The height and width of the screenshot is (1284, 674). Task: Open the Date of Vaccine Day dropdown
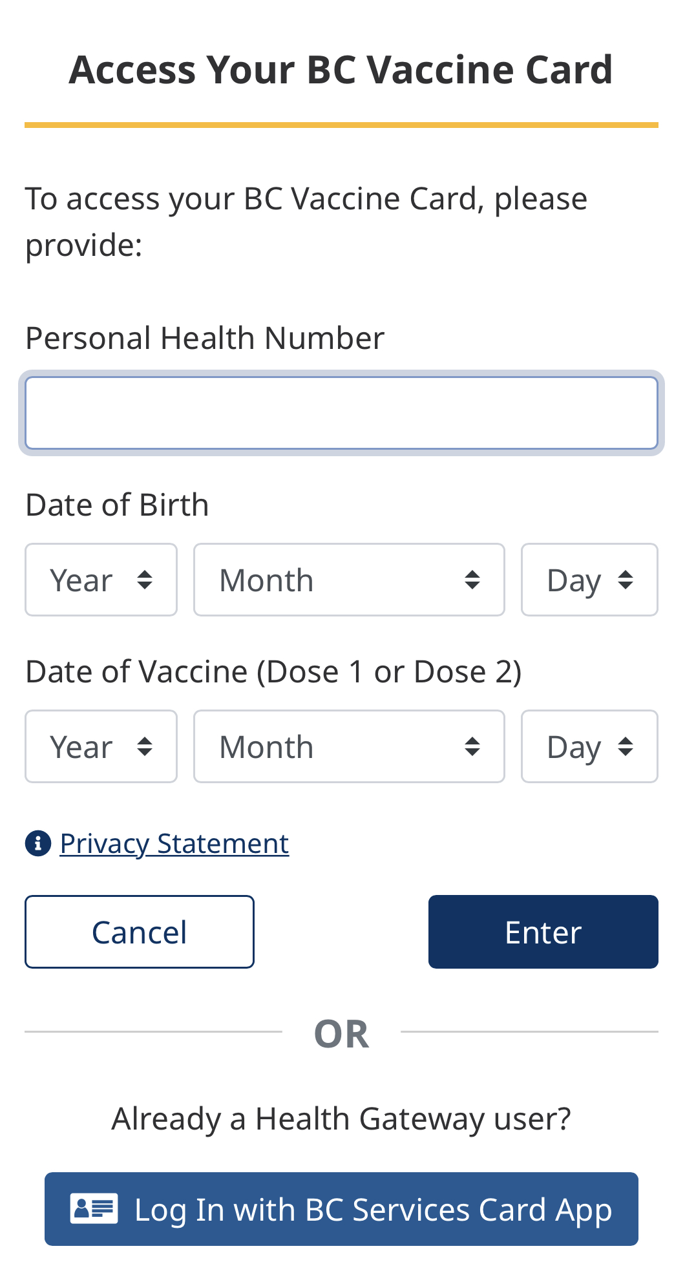589,746
